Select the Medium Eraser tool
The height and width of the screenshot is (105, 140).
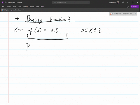[x=16, y=10]
